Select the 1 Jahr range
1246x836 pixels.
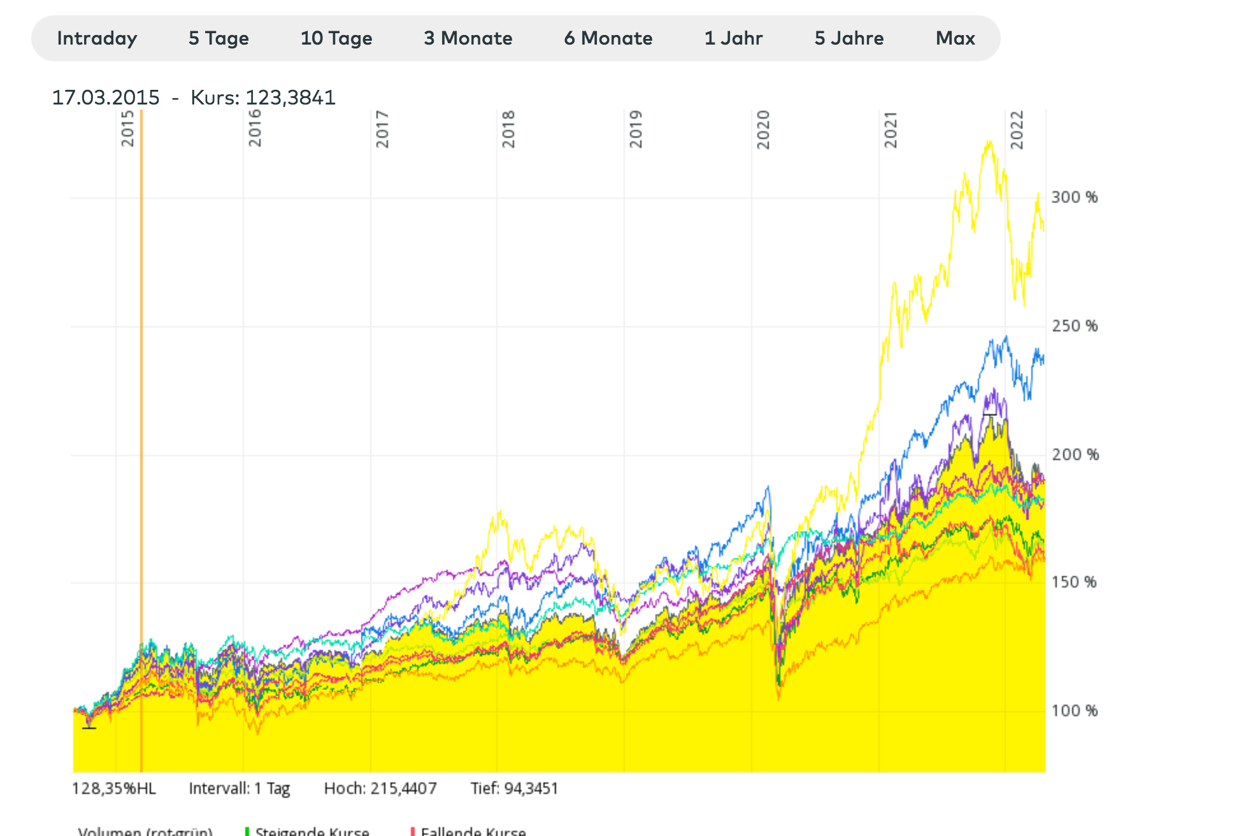click(x=734, y=38)
